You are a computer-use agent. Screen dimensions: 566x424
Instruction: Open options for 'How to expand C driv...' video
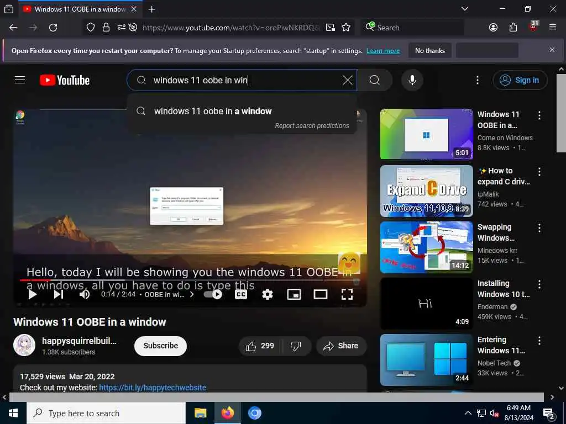539,172
